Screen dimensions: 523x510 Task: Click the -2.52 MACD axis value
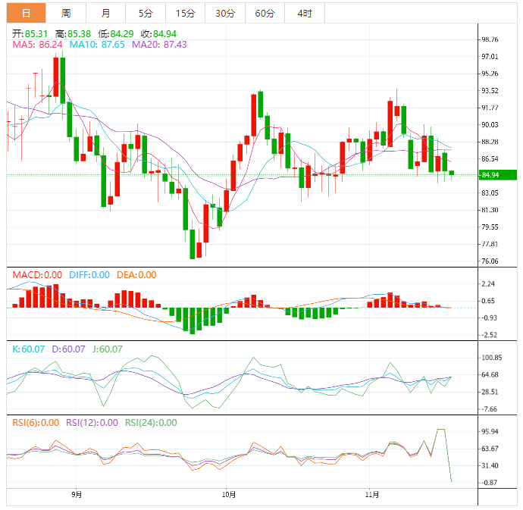pyautogui.click(x=489, y=335)
